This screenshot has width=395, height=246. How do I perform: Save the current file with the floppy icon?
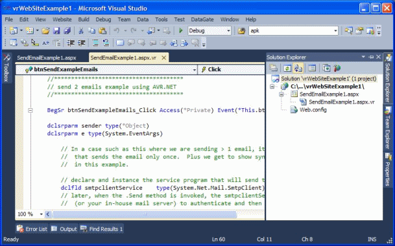[56, 30]
